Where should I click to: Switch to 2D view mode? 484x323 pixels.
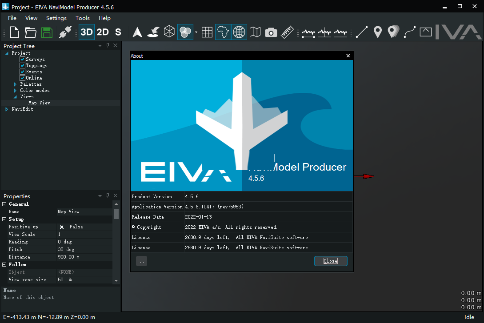102,32
